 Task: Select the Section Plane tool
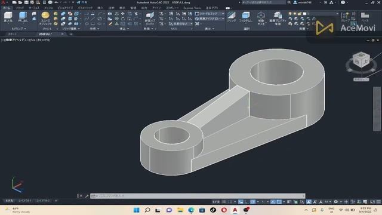pyautogui.click(x=150, y=19)
